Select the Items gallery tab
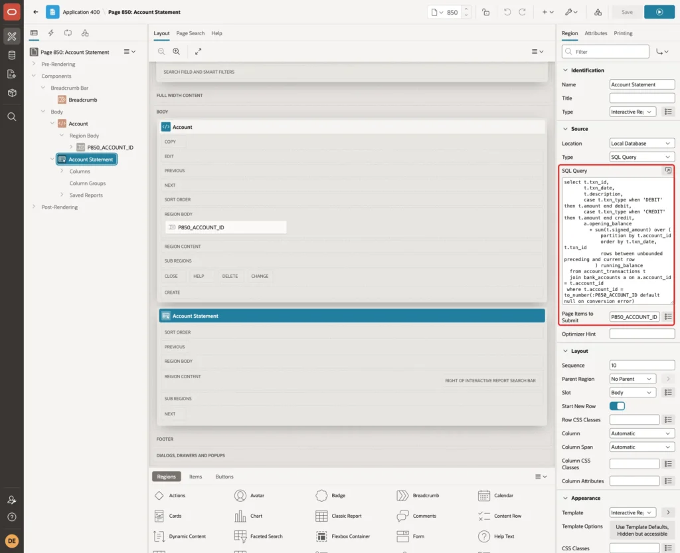The image size is (680, 553). click(195, 477)
